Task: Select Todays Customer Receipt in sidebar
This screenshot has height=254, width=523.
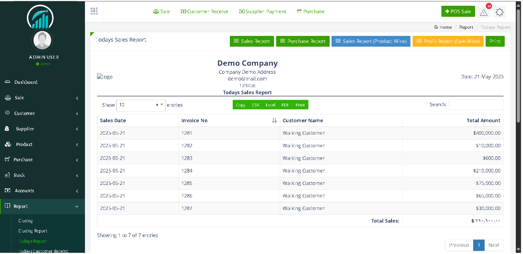Action: [x=43, y=251]
